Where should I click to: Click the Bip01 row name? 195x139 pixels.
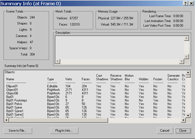pyautogui.click(x=10, y=97)
